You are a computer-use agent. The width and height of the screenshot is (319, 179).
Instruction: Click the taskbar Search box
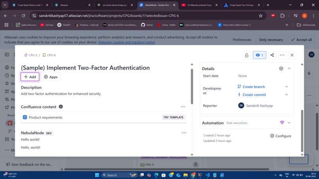[x=119, y=175]
